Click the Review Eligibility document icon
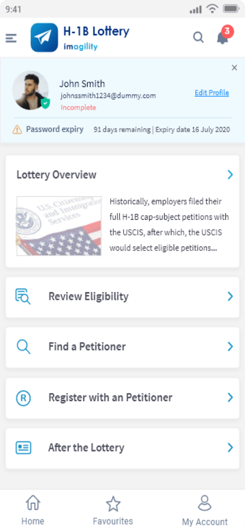The width and height of the screenshot is (245, 531). pos(23,297)
